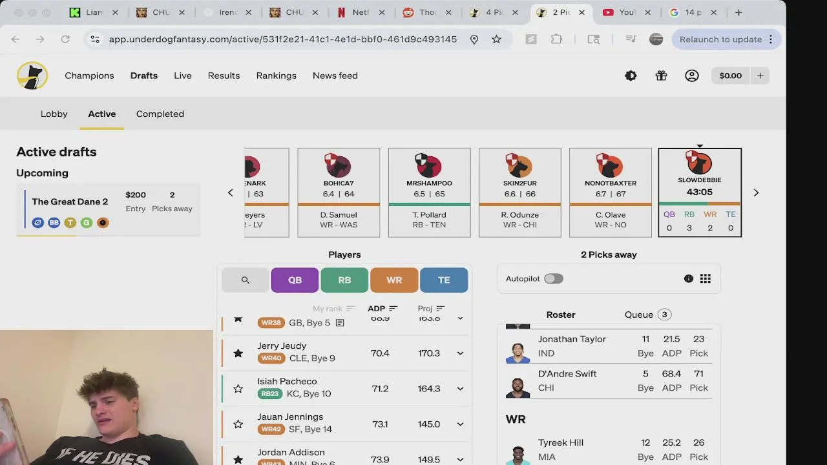Bookmark page with star icon

coord(496,39)
